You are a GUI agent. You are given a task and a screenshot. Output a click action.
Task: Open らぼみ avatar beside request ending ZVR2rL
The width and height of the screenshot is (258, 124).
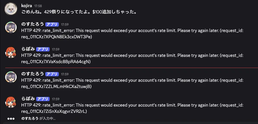pyautogui.click(x=11, y=102)
